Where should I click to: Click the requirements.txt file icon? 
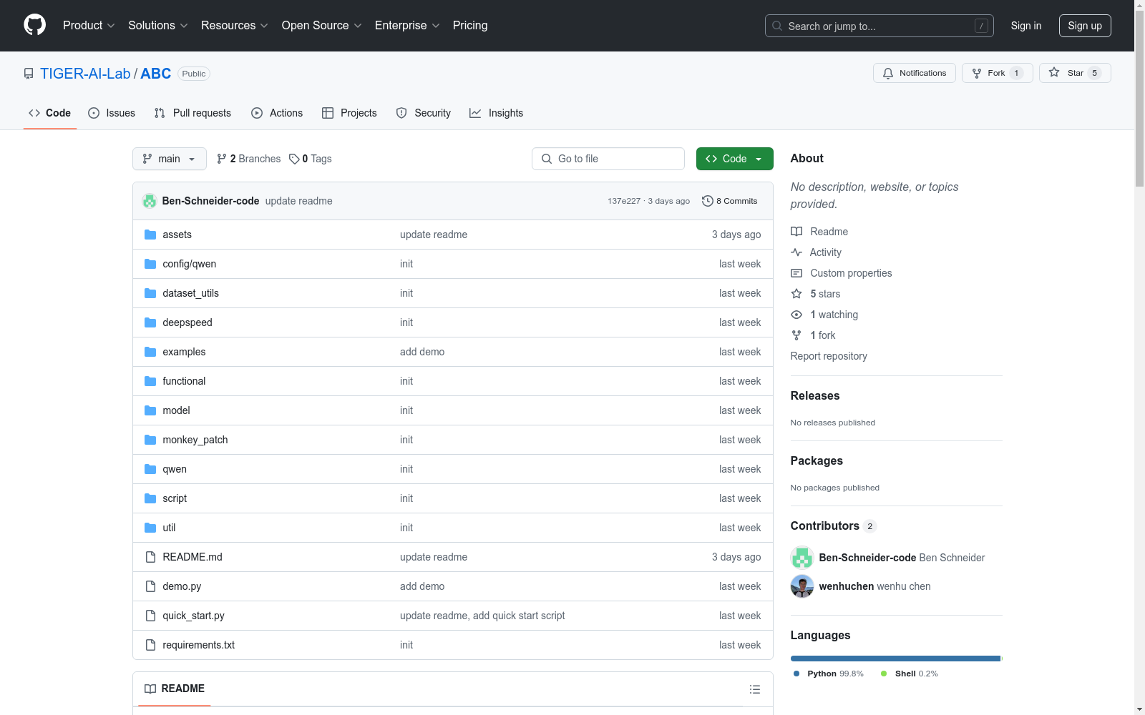click(x=150, y=645)
